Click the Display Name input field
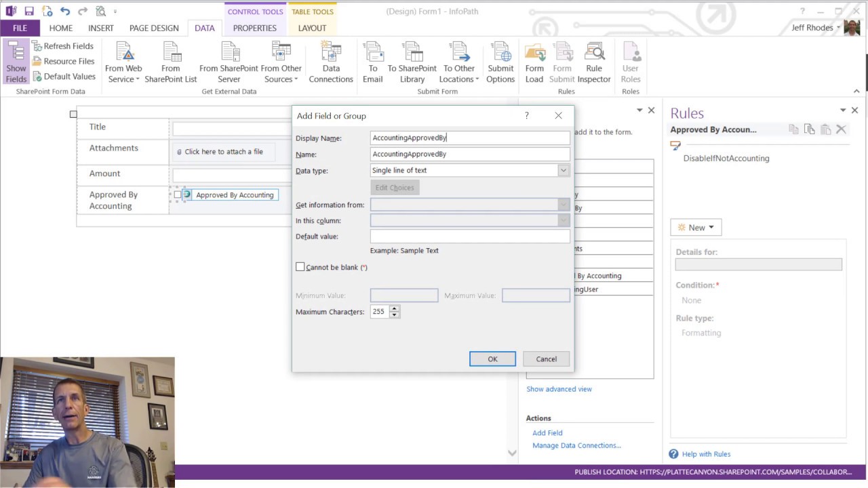868x488 pixels. tap(470, 138)
